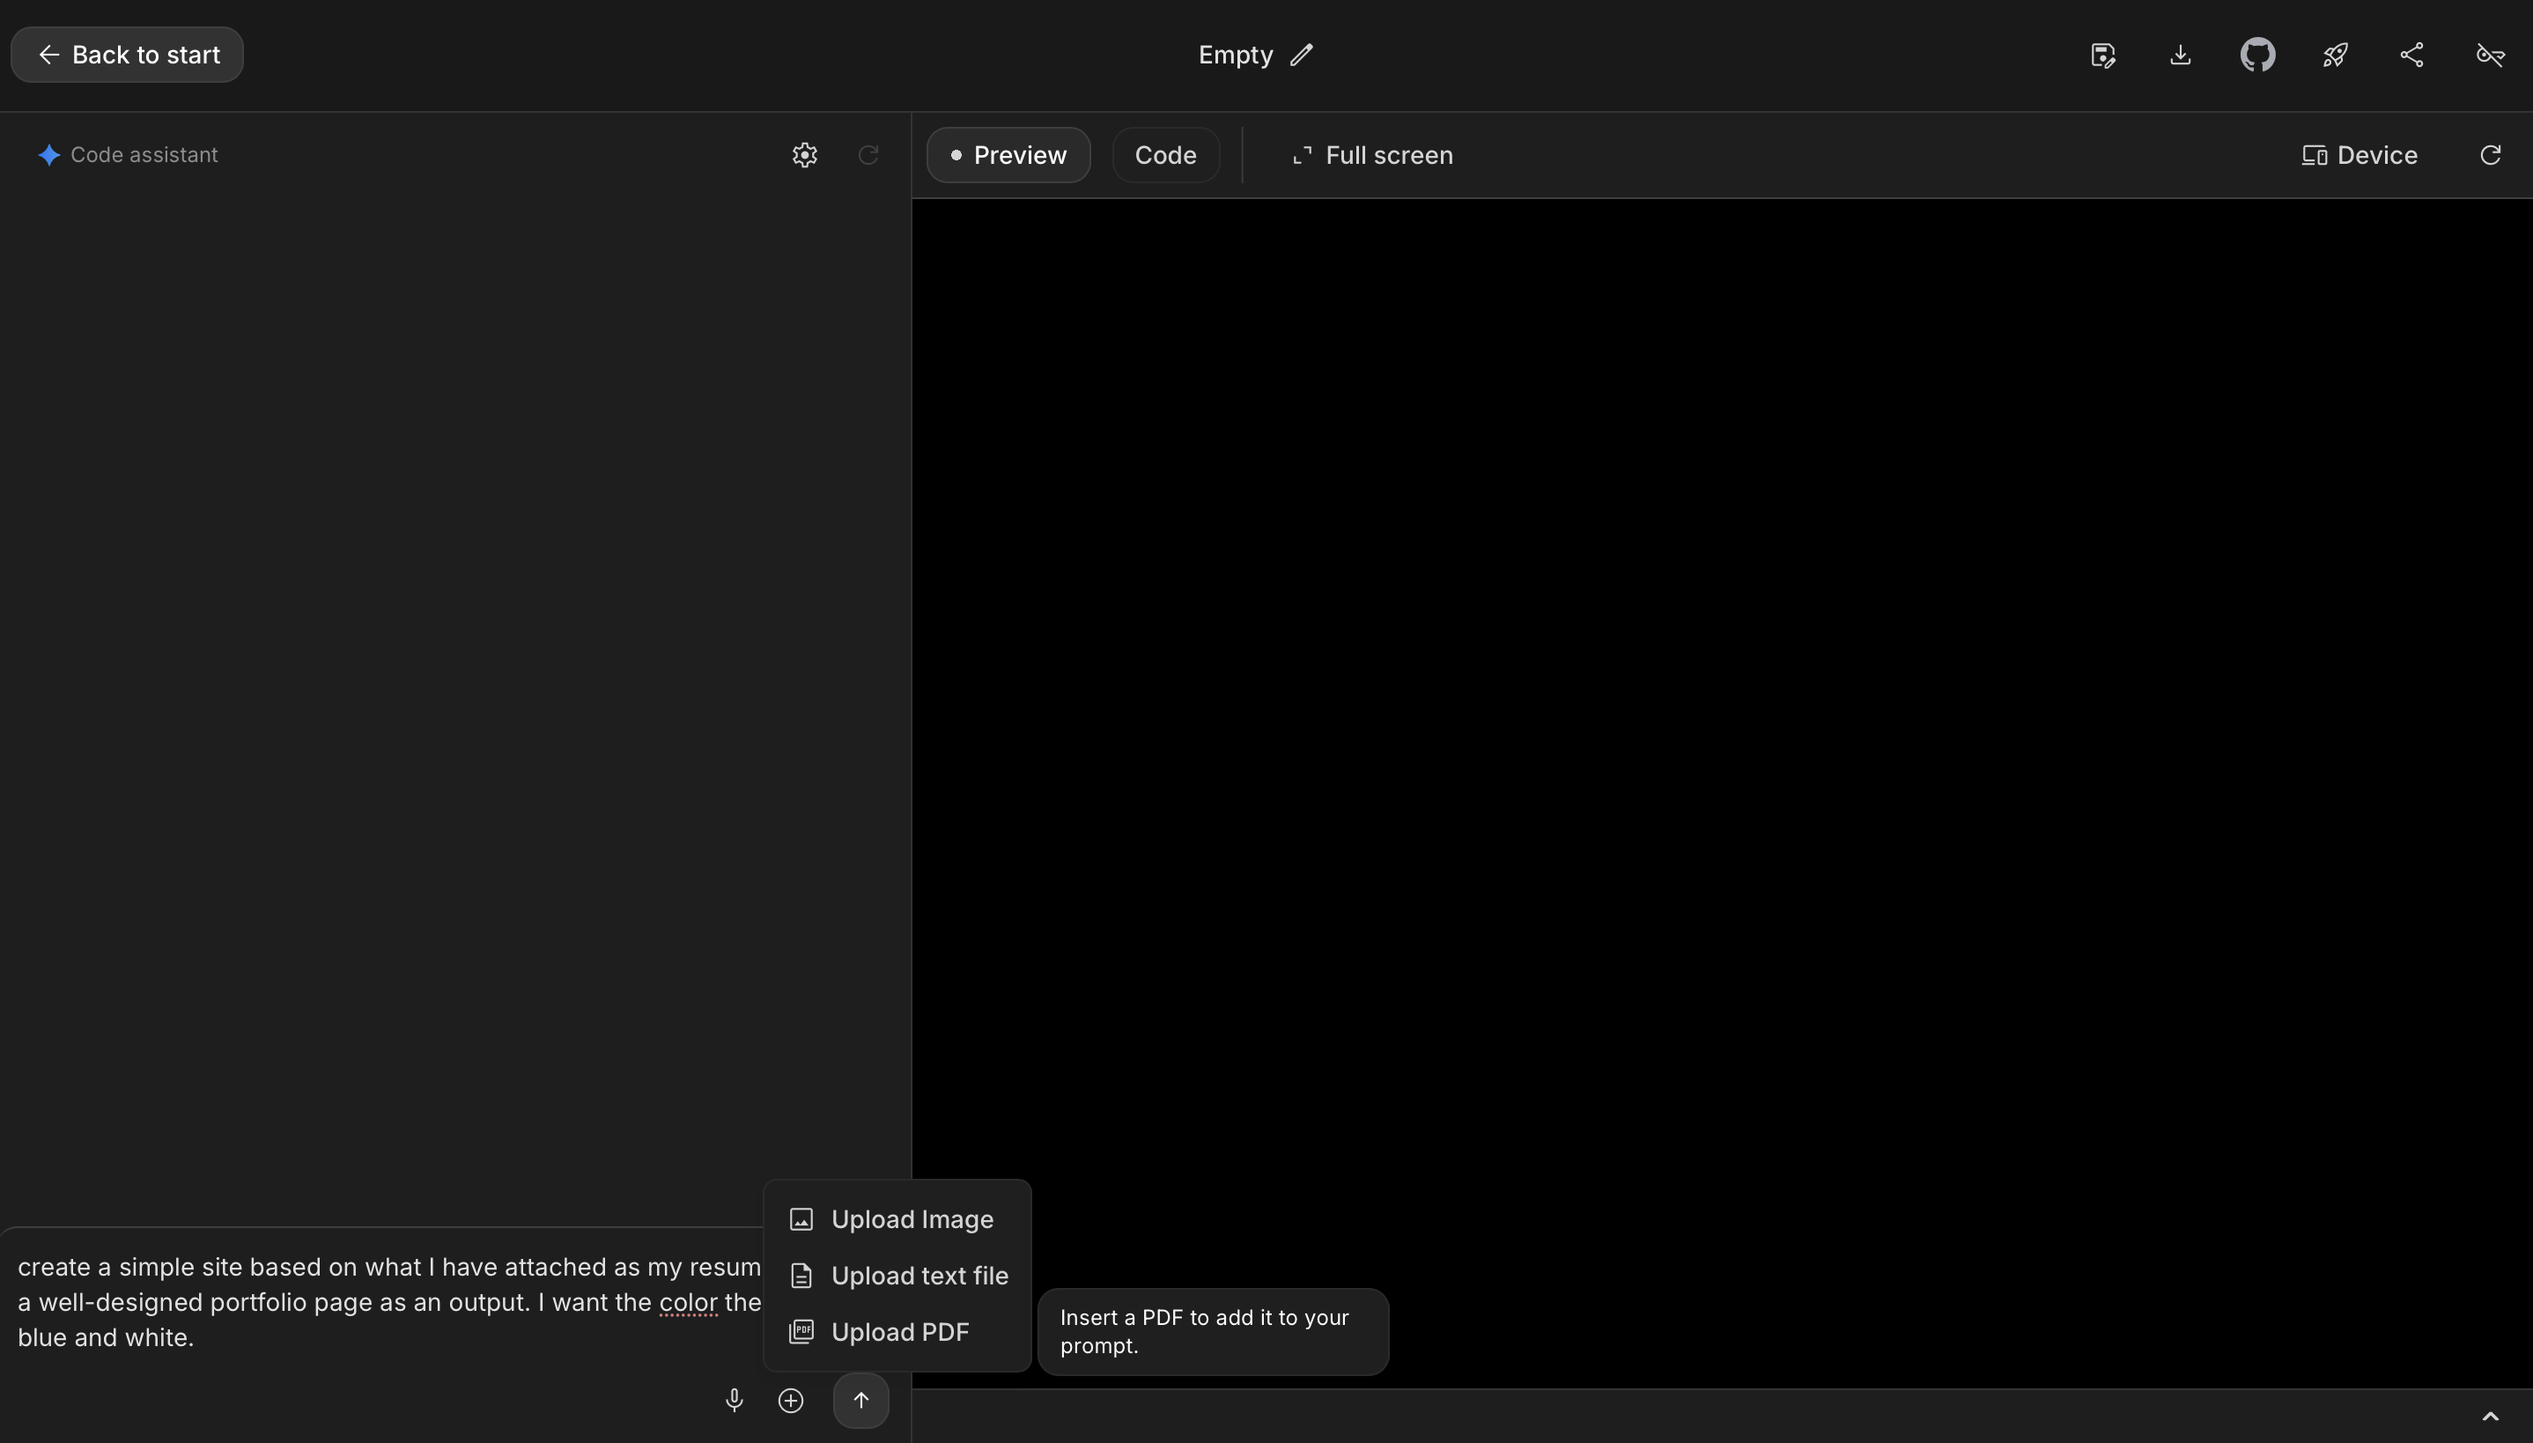The height and width of the screenshot is (1443, 2533).
Task: Select Upload Image option
Action: tap(890, 1219)
